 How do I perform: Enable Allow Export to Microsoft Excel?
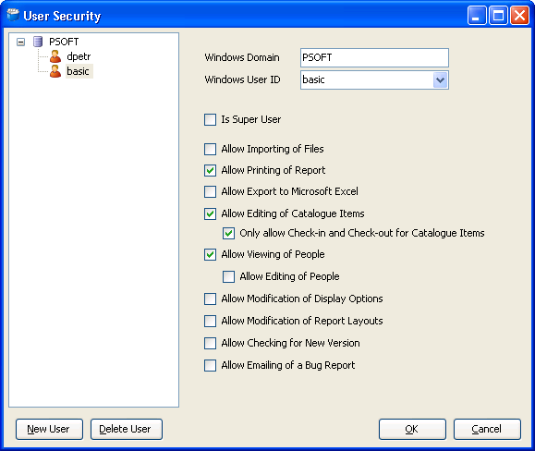click(x=210, y=191)
